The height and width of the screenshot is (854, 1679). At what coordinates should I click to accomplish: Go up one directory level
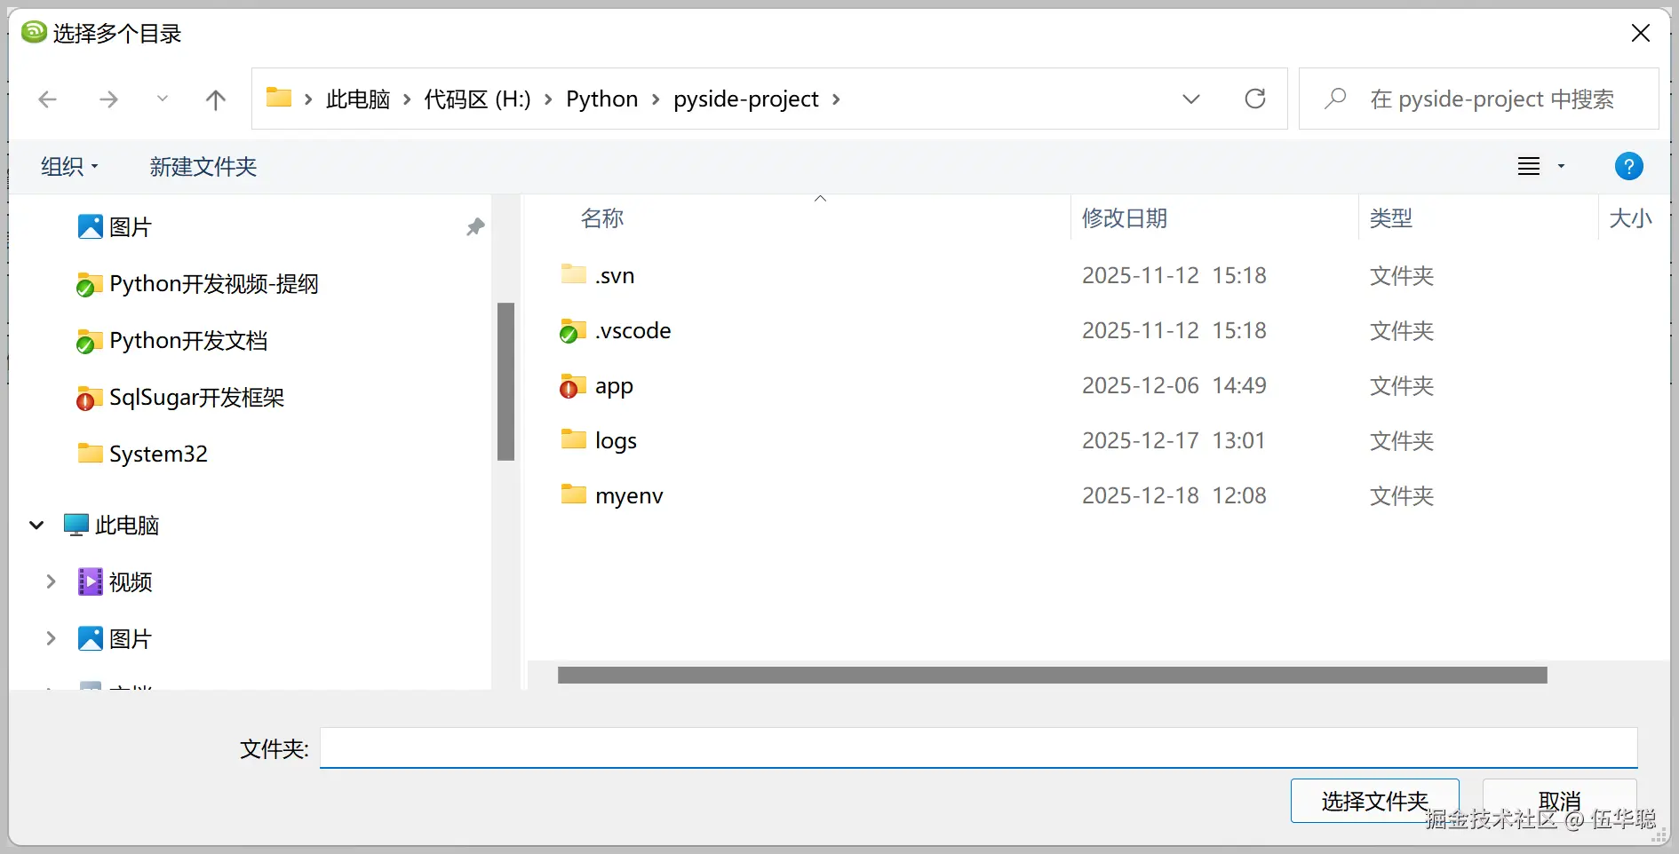click(215, 99)
